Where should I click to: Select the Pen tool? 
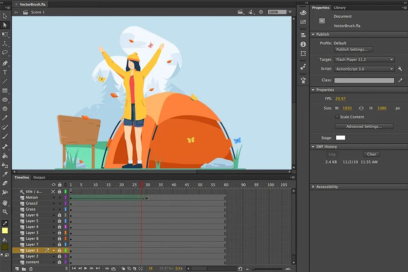coord(5,63)
